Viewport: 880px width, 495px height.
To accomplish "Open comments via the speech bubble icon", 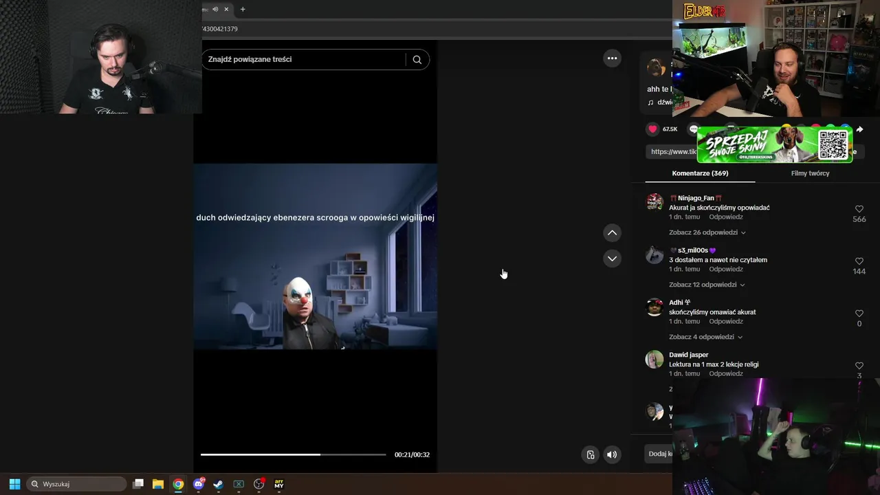I will 694,129.
